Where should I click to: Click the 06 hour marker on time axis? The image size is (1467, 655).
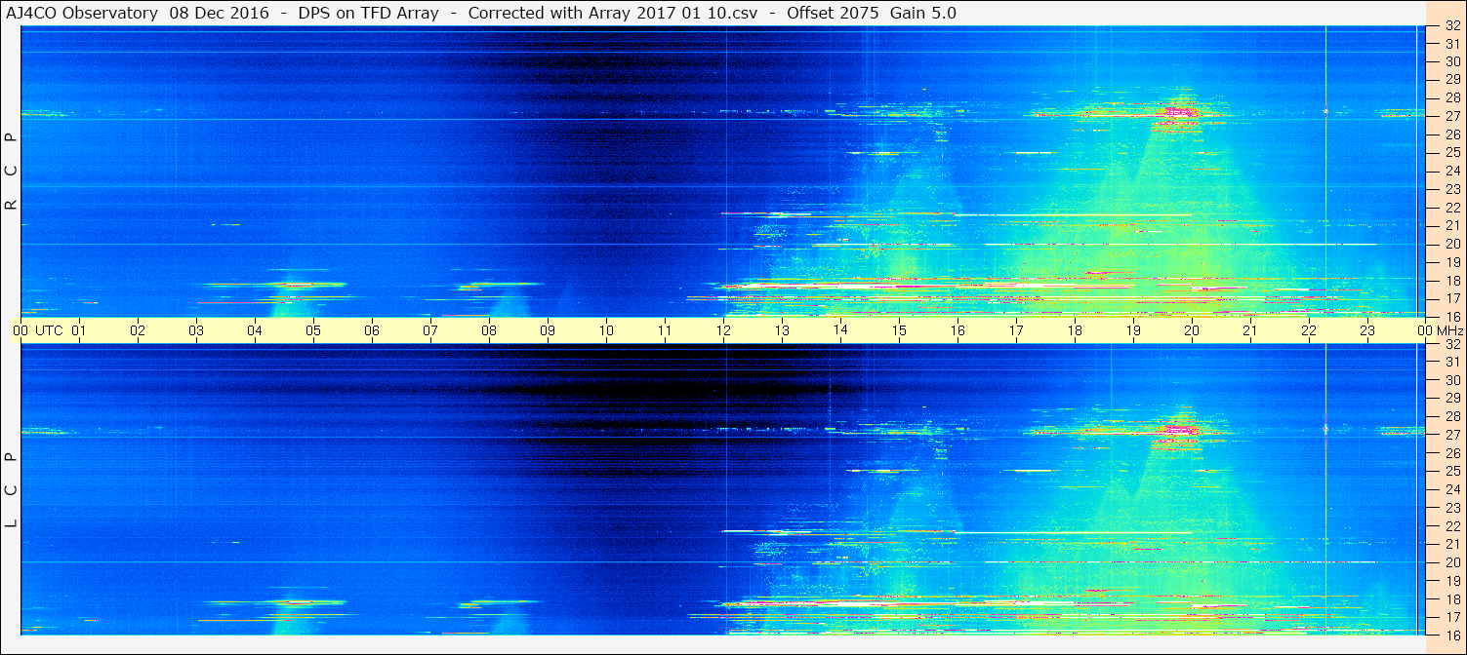click(372, 330)
